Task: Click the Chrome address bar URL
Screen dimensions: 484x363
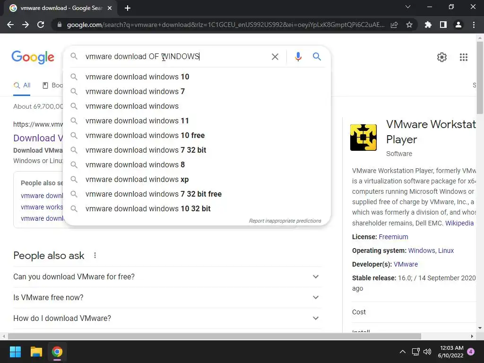Action: click(225, 25)
